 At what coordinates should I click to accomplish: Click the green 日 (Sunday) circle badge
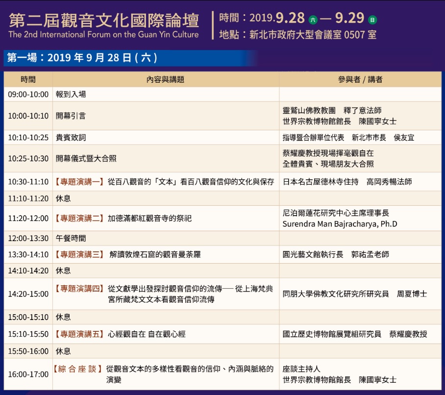[x=372, y=20]
